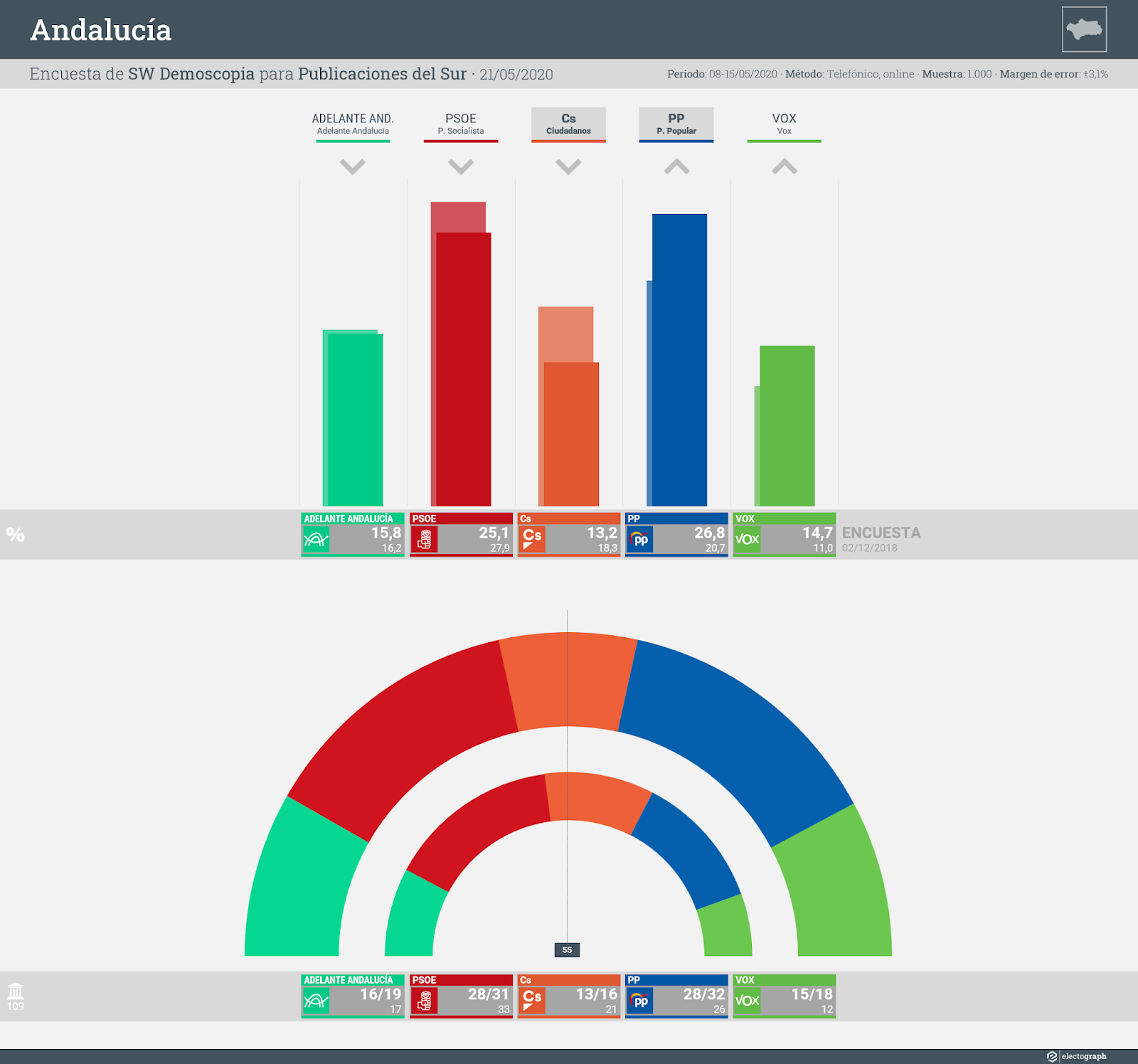Click the light green VOX bar

click(787, 426)
